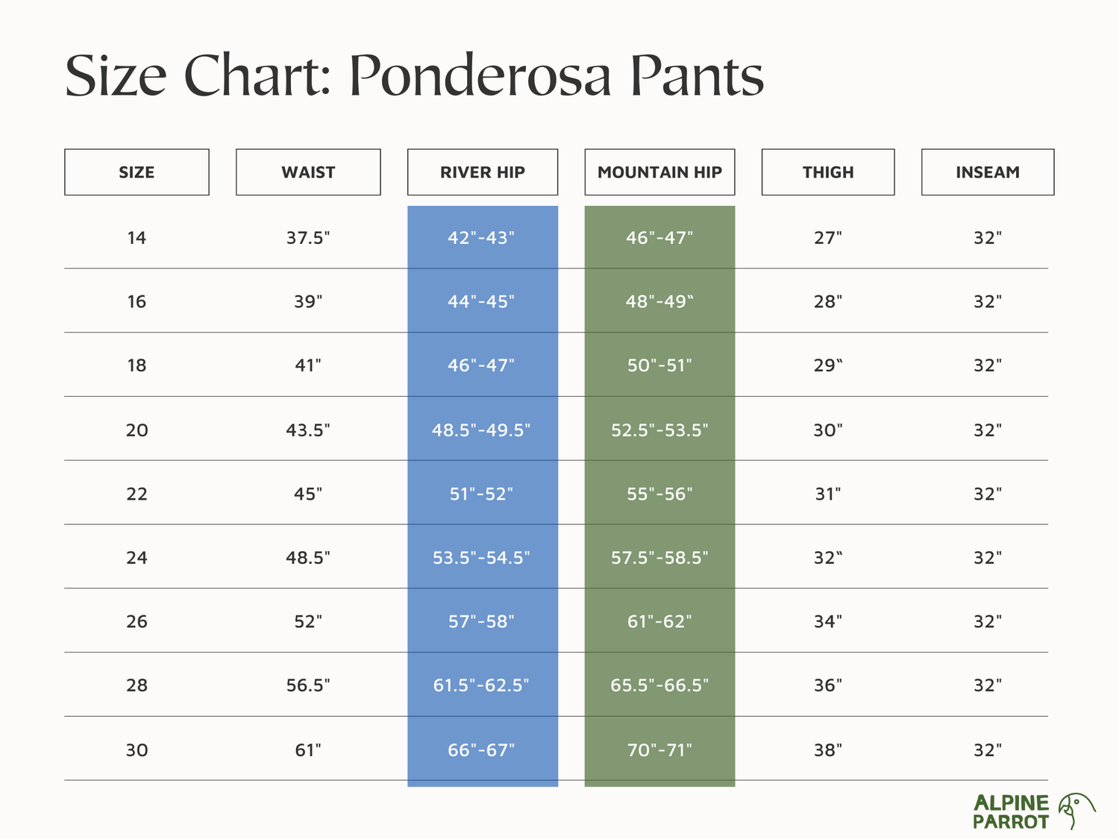Select the MOUNTAIN HIP header box

point(659,172)
